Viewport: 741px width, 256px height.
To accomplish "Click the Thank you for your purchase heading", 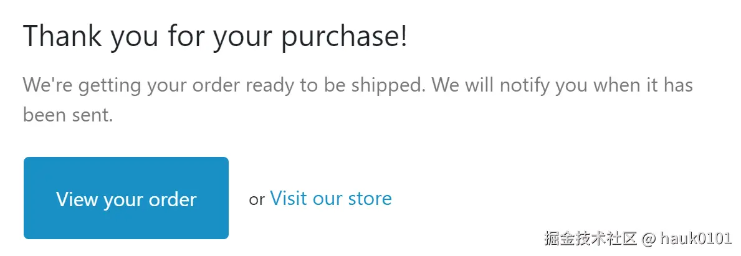I will pos(215,36).
